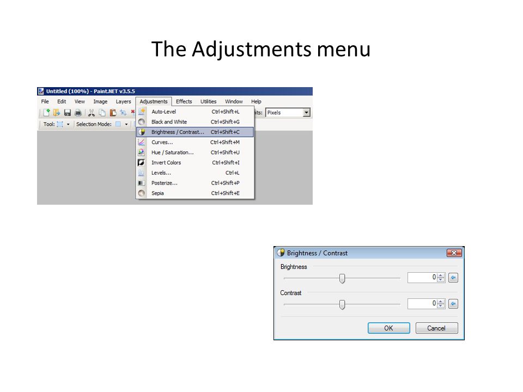Click the New image toolbar icon

point(46,113)
